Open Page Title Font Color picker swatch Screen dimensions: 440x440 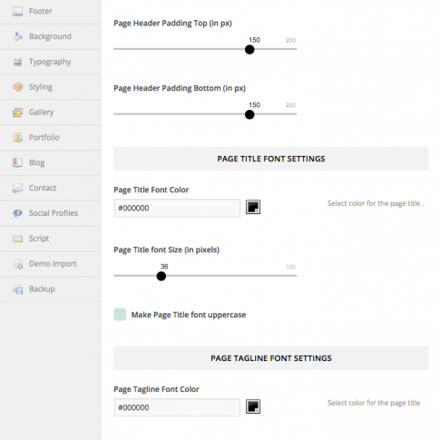click(x=253, y=208)
